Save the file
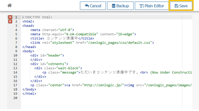This screenshot has height=111, width=199. click(x=181, y=6)
